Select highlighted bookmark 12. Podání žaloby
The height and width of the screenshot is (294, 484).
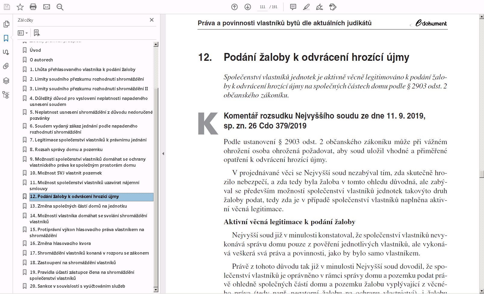(x=92, y=197)
